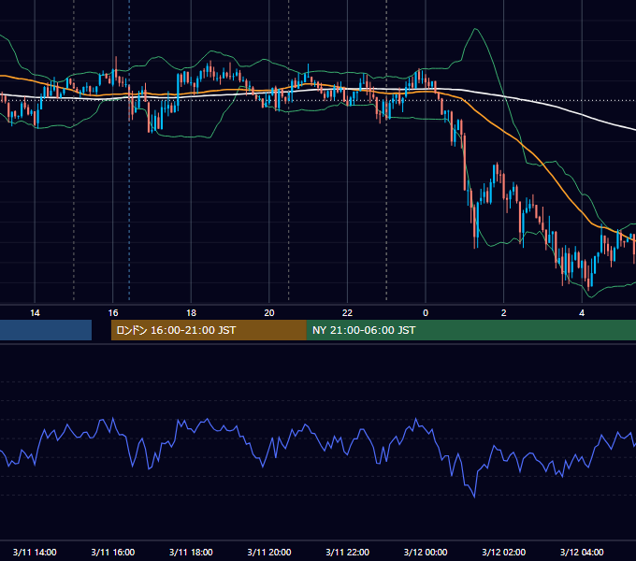Click the 3/11 20:00 time label
This screenshot has width=636, height=561.
(x=269, y=552)
